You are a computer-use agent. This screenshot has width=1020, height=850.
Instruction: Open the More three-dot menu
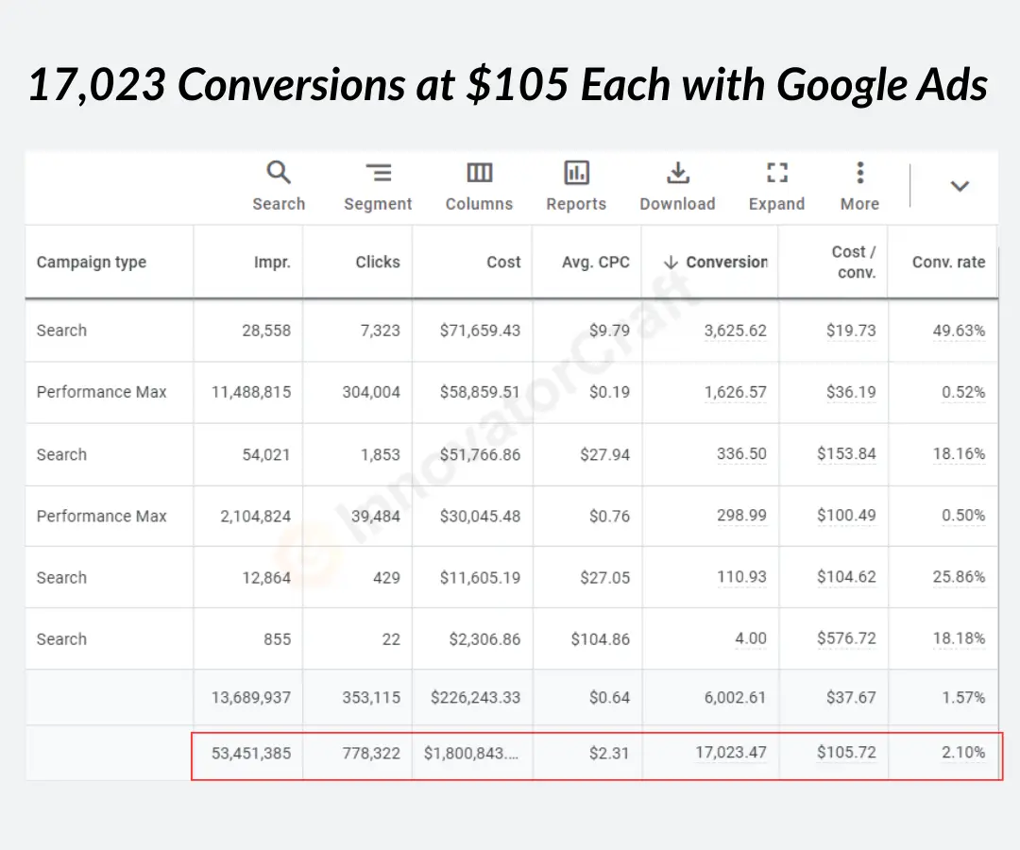pyautogui.click(x=859, y=174)
